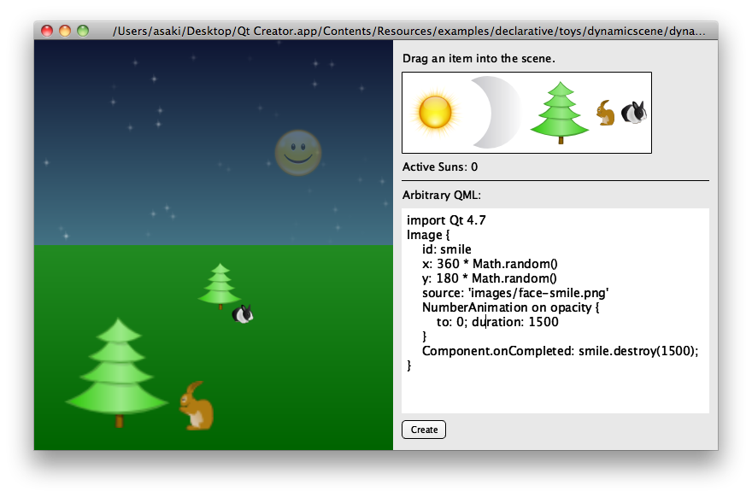
Task: Click the 'Drag an item into the scene' text
Action: (479, 59)
